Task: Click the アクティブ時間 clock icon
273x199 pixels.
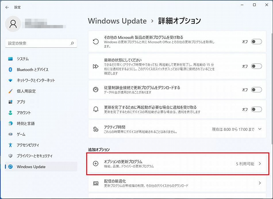Action: [96, 129]
